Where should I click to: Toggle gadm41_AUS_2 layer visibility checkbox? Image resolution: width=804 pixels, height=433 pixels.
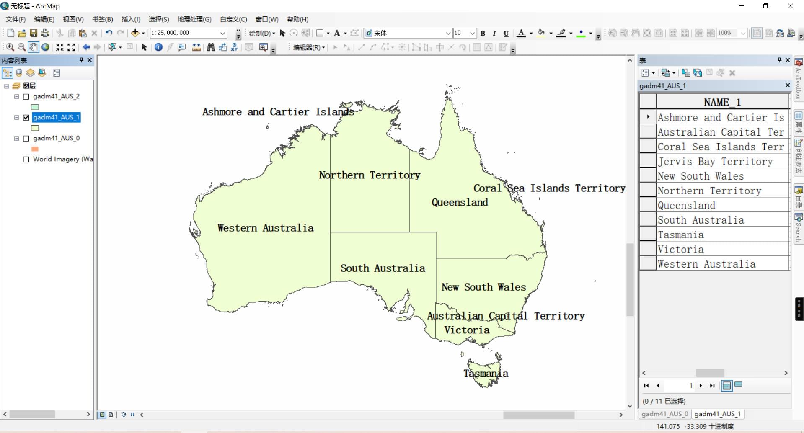26,97
